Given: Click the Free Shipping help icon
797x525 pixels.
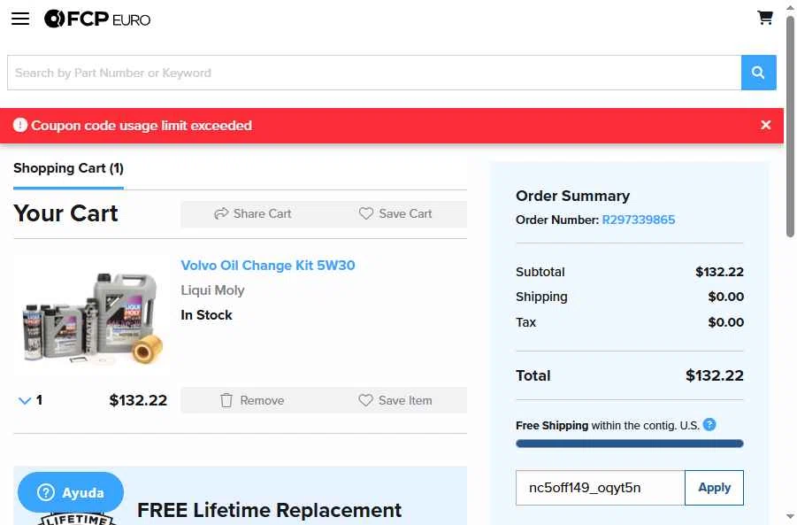Looking at the screenshot, I should [709, 425].
